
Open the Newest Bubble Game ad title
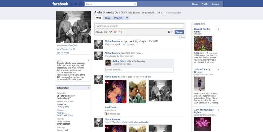click(202, 30)
